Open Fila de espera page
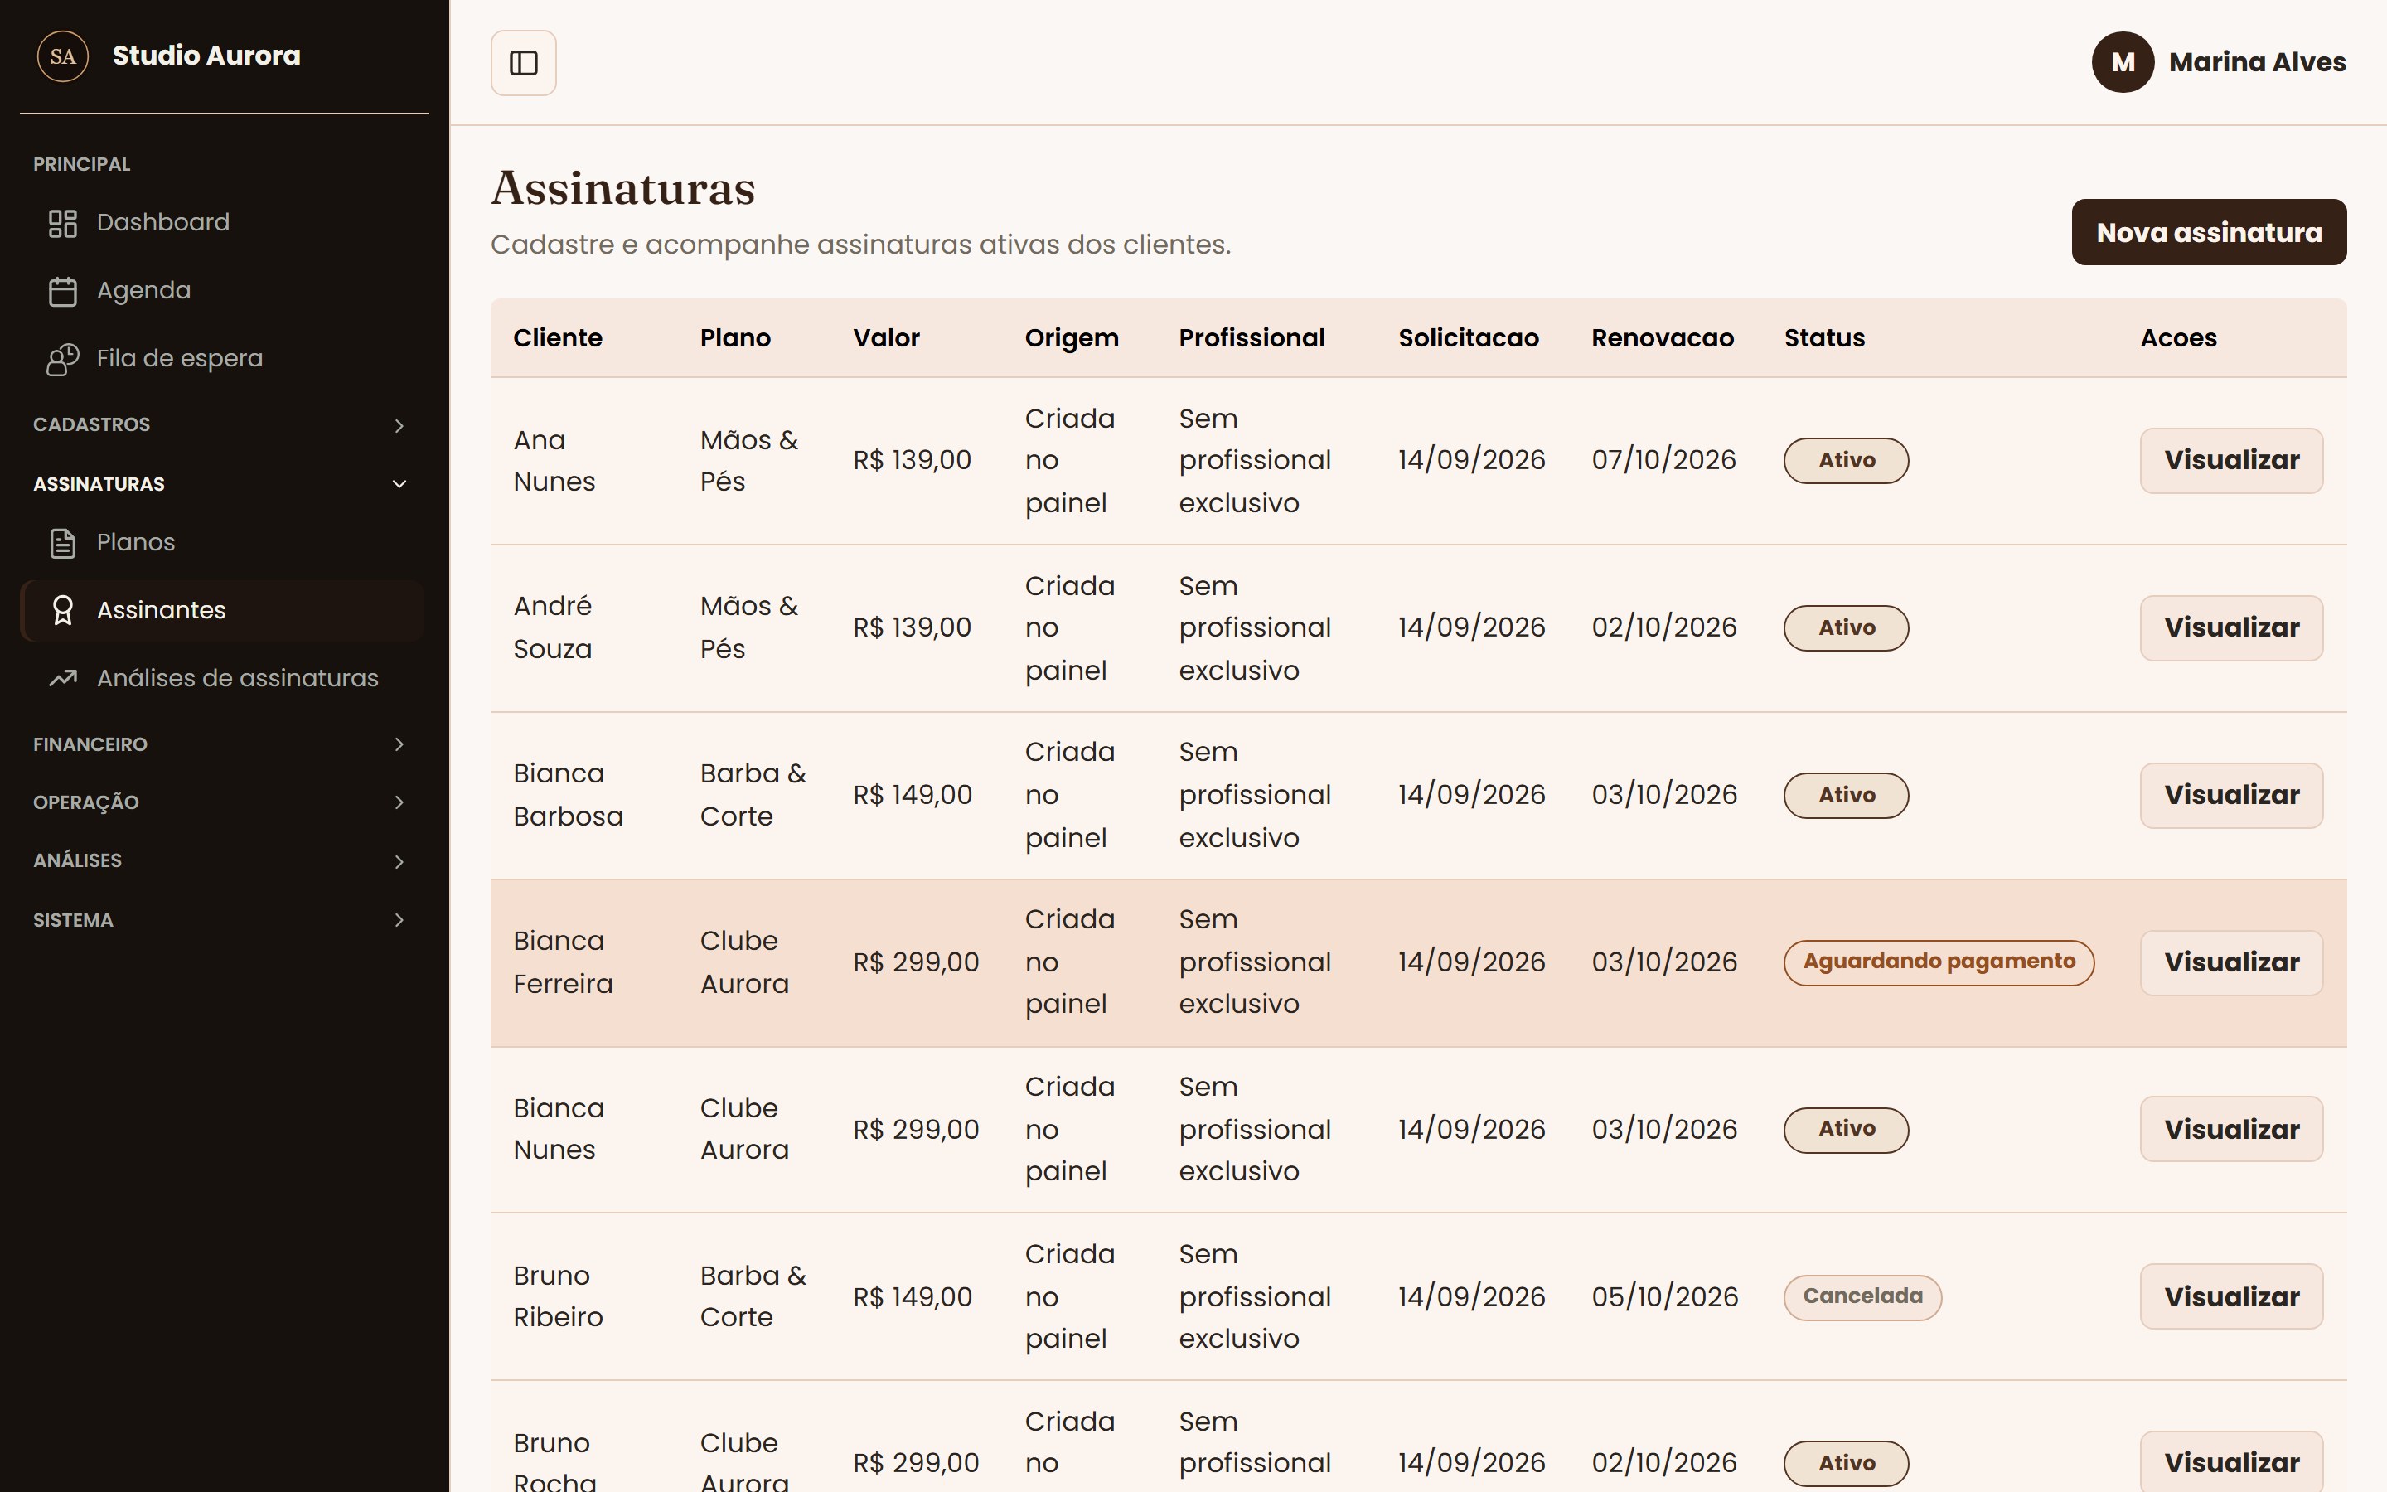2387x1492 pixels. [223, 359]
